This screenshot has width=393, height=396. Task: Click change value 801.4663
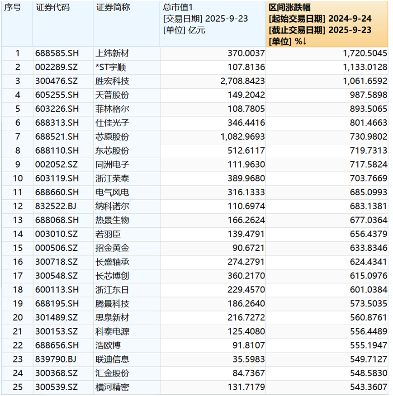[369, 123]
